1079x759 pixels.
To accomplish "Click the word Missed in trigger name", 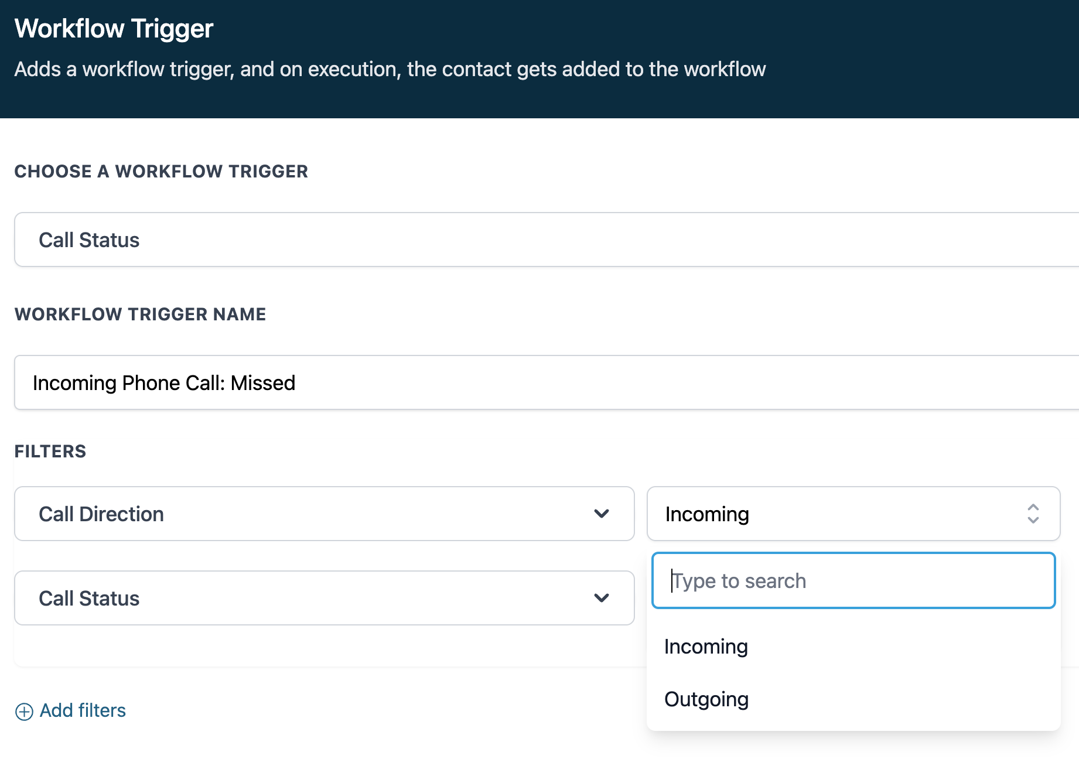I will tap(263, 383).
